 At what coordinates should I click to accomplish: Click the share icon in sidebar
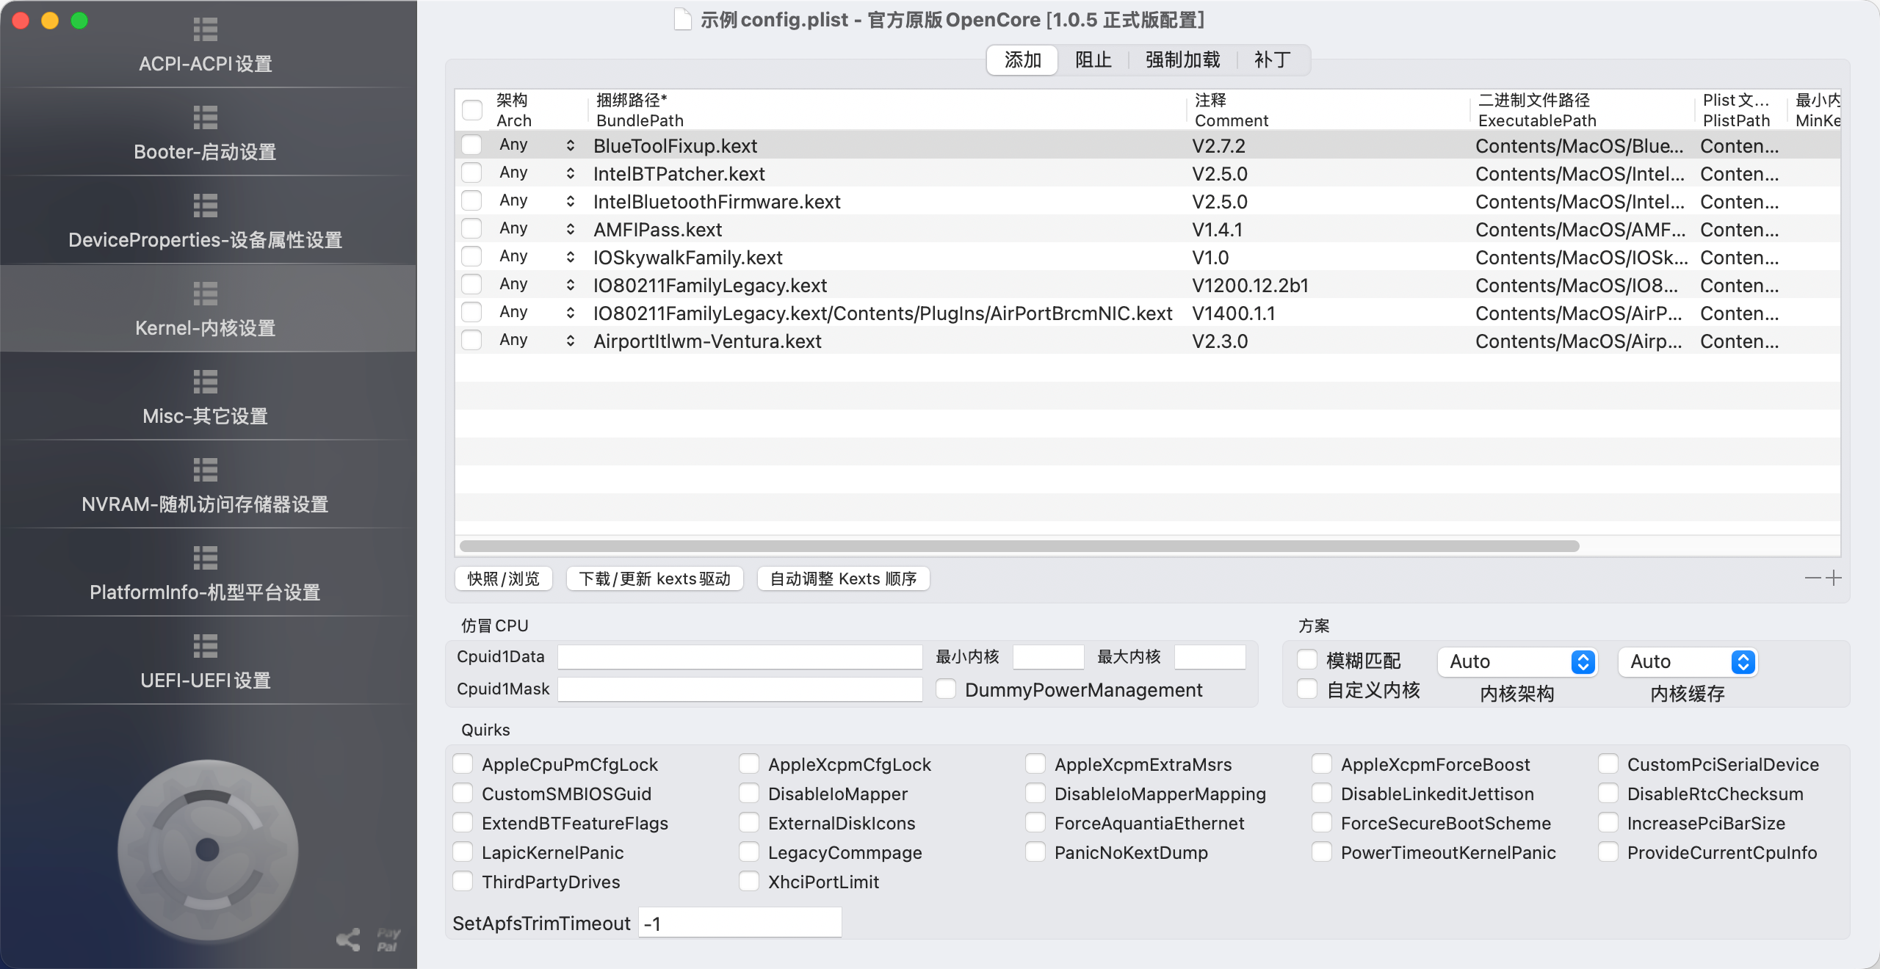pyautogui.click(x=348, y=939)
